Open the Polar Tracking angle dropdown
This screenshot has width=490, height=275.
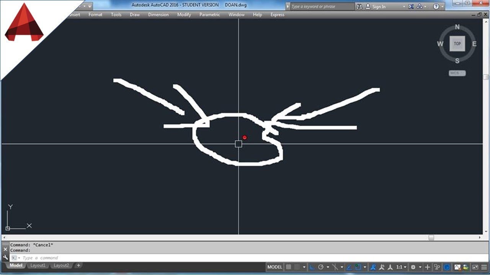328,267
